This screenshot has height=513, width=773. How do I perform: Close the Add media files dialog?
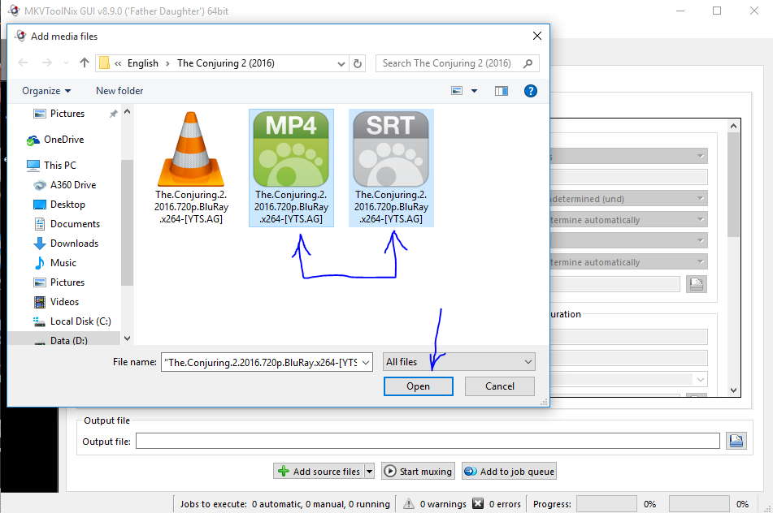click(x=536, y=36)
